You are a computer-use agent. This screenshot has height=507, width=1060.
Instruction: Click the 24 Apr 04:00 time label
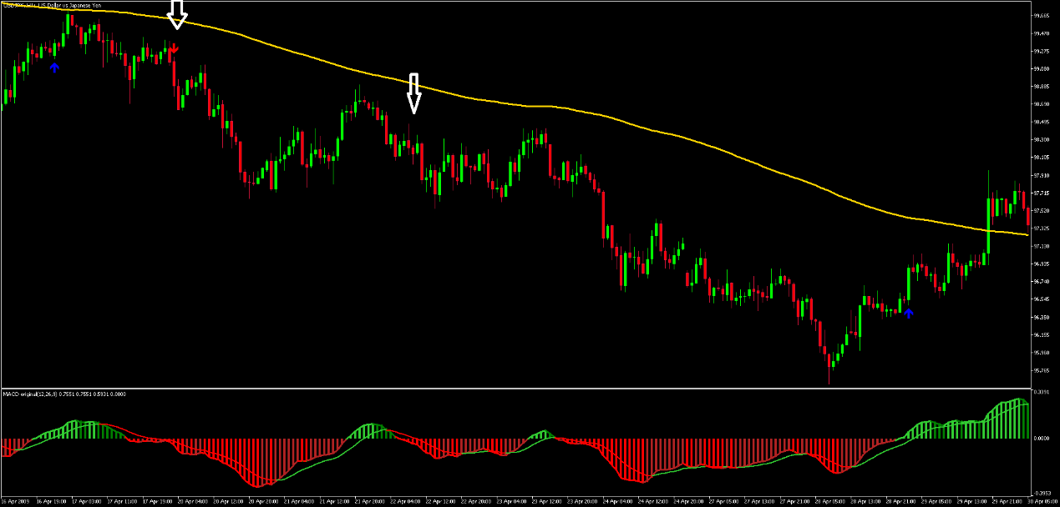pos(618,502)
